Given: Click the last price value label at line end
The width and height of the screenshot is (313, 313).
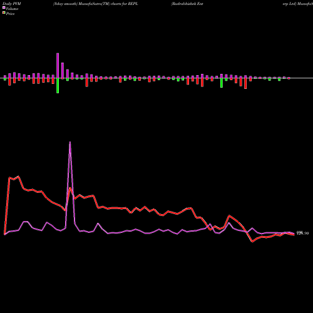Looking at the screenshot, I should pos(302,233).
